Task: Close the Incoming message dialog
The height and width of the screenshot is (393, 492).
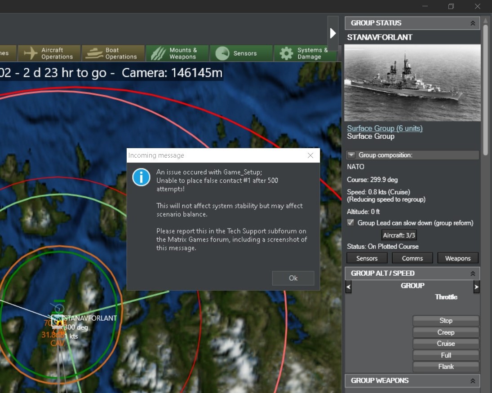Action: click(x=310, y=155)
